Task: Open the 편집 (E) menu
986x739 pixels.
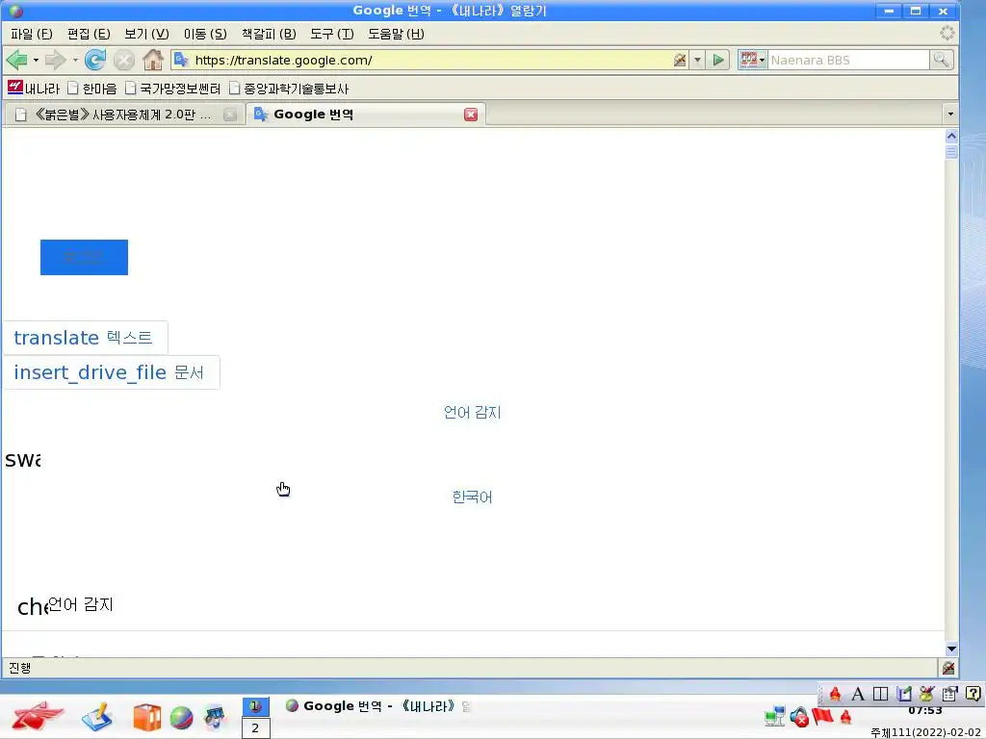Action: pyautogui.click(x=89, y=34)
